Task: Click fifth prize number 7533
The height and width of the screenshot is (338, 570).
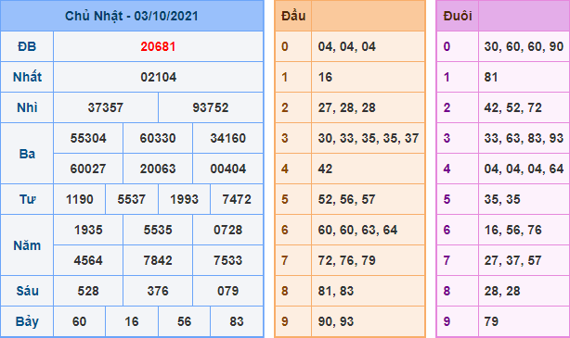Action: pyautogui.click(x=228, y=260)
